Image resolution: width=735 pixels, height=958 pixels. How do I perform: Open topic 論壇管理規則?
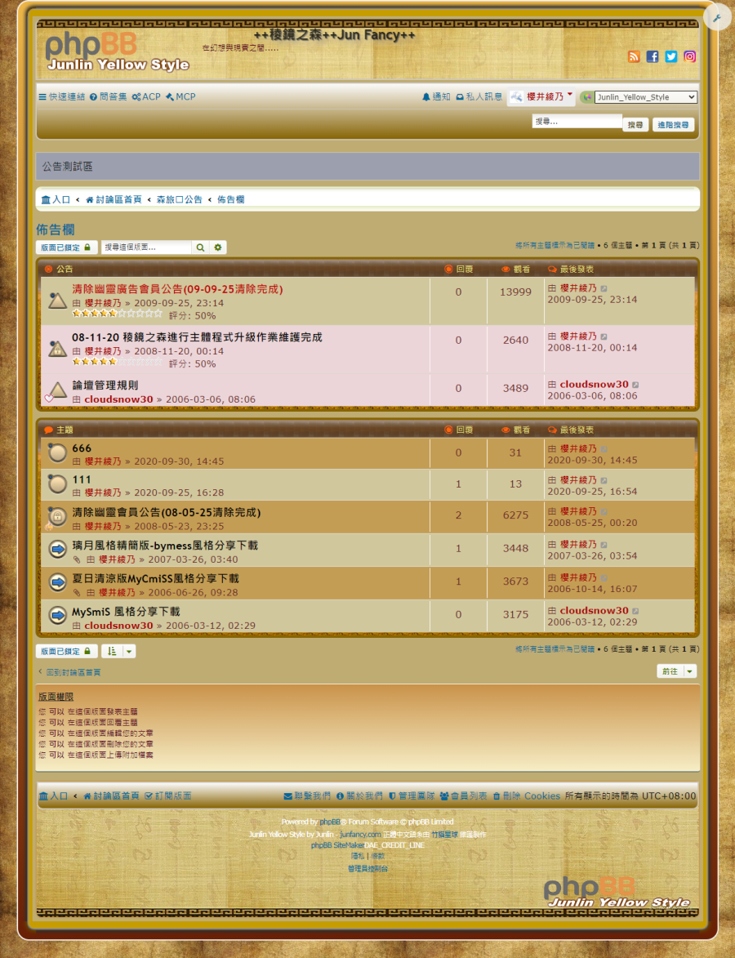click(x=105, y=385)
